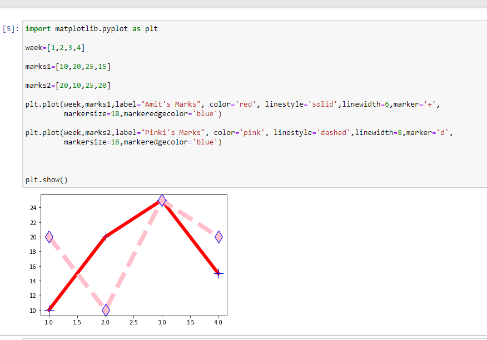Click the x-axis tick label 2.5
This screenshot has width=487, height=340.
(133, 322)
